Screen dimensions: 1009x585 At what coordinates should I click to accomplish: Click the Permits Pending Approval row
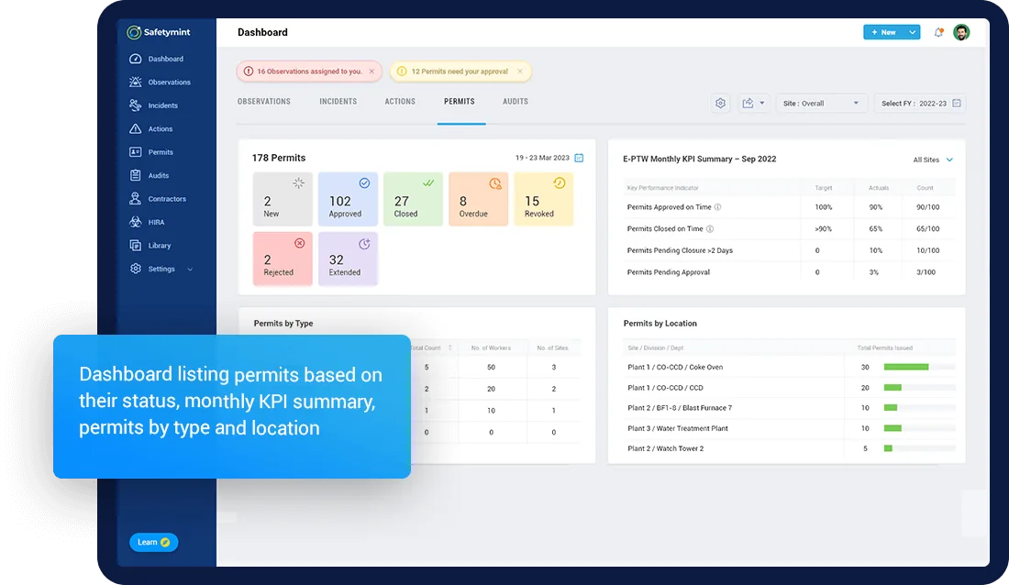[790, 272]
